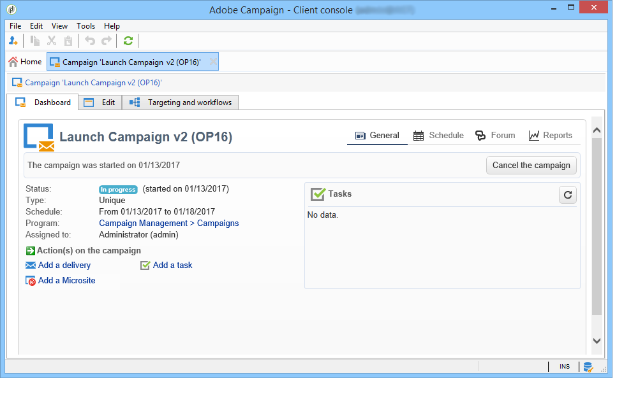This screenshot has height=396, width=631.
Task: Click the green Actions arrow icon
Action: coord(31,251)
